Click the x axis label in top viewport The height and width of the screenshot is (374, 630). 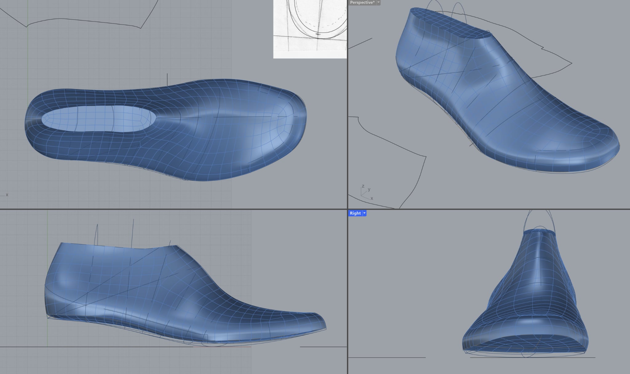(x=7, y=195)
